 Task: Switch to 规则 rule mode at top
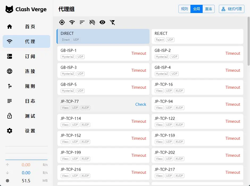[x=185, y=9]
